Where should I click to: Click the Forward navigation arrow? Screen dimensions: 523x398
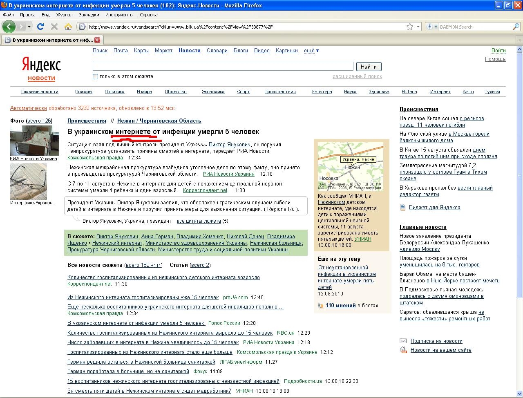21,27
